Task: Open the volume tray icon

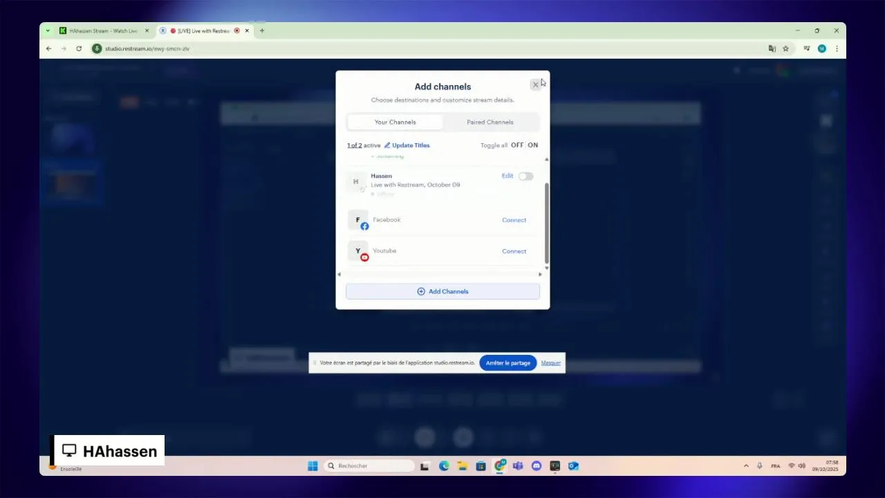Action: pyautogui.click(x=802, y=466)
